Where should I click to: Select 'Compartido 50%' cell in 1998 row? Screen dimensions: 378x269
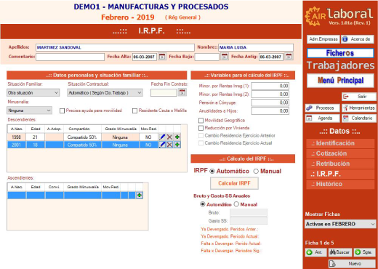82,137
